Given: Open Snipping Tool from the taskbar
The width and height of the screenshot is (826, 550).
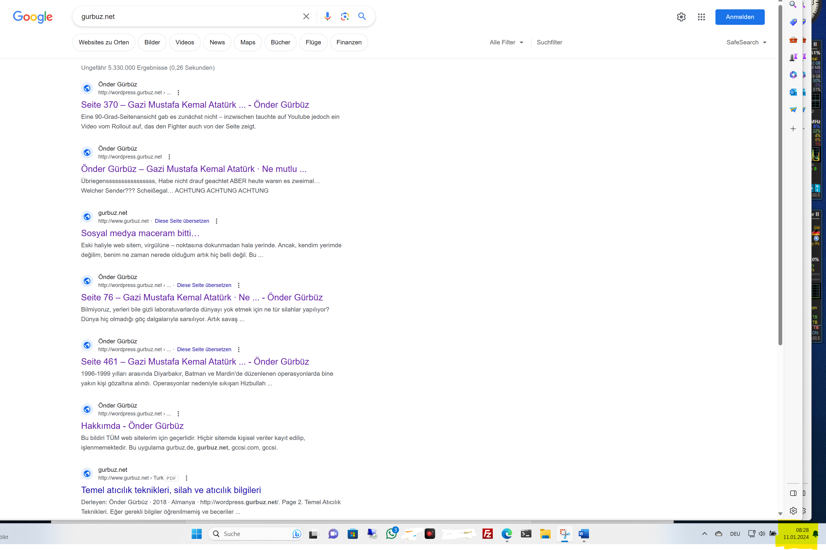Looking at the screenshot, I should coord(565,534).
